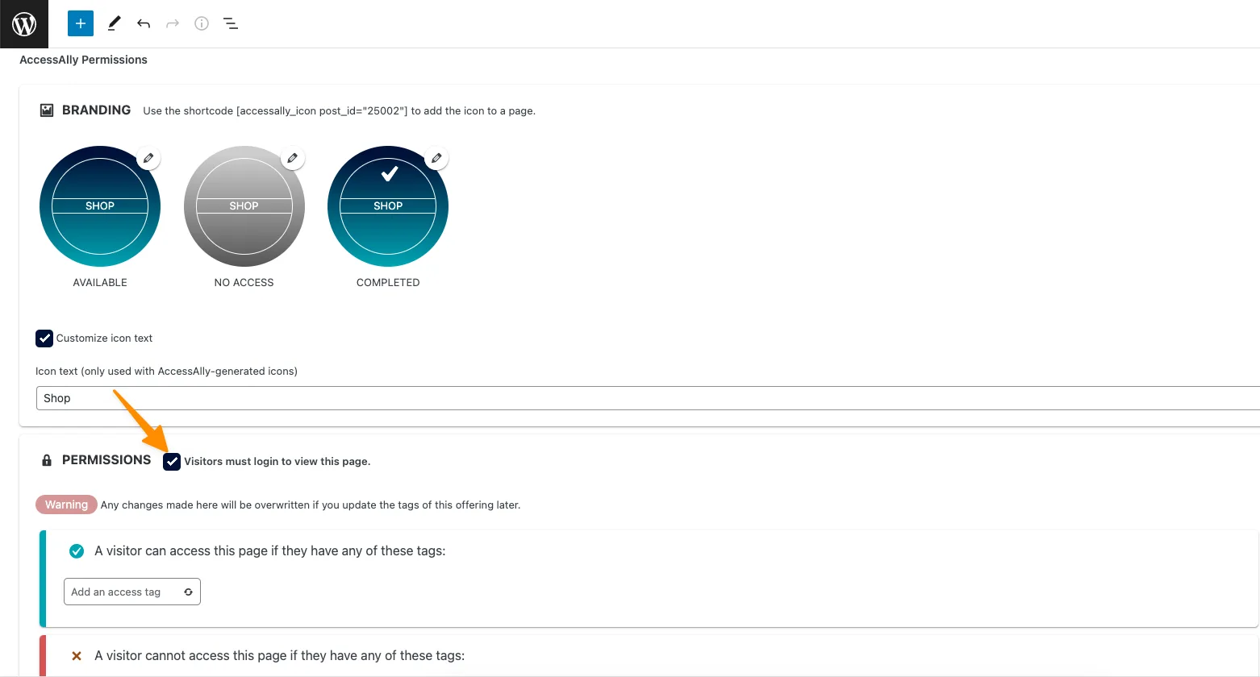Edit the COMPLETED icon with pencil button

[436, 158]
